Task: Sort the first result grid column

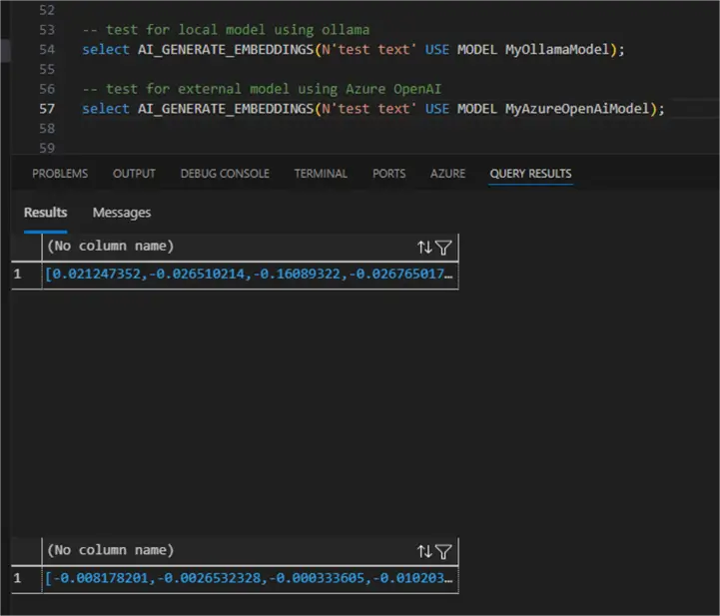Action: tap(424, 248)
